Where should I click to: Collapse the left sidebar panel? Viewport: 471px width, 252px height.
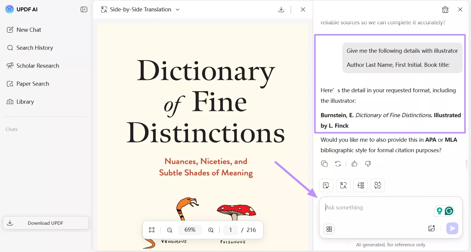pos(84,10)
